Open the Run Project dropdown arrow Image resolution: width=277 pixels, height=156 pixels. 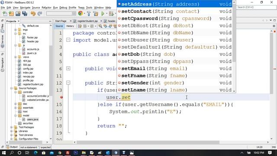[x=106, y=13]
